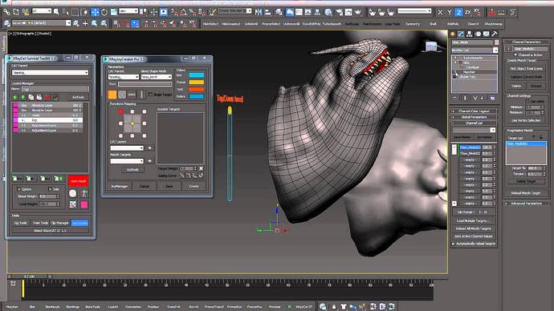The width and height of the screenshot is (554, 311).
Task: Open the Utilities hammer panel tab
Action: pyautogui.click(x=495, y=34)
